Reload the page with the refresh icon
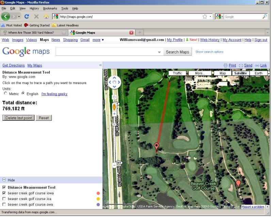Screen dimensions: 272x217 [x=27, y=16]
